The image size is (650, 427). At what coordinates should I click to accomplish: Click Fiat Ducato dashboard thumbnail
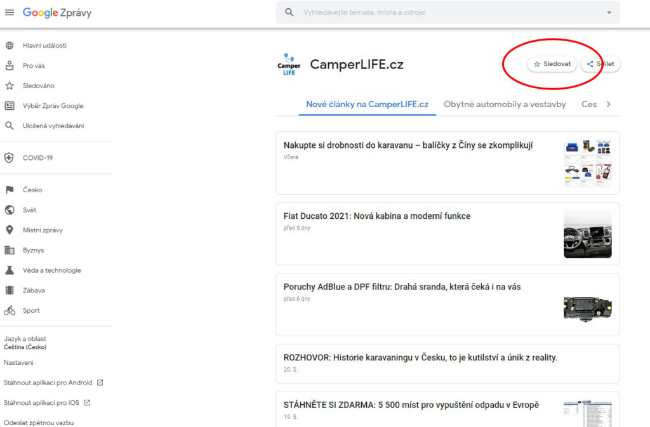pyautogui.click(x=587, y=234)
